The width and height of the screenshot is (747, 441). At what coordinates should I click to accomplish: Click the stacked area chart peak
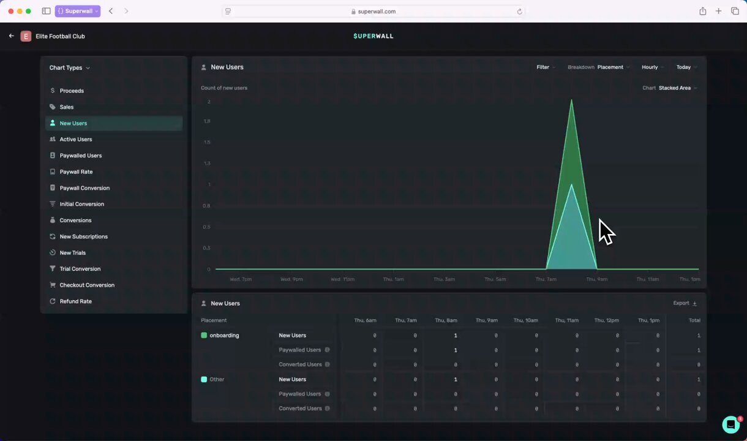coord(571,100)
